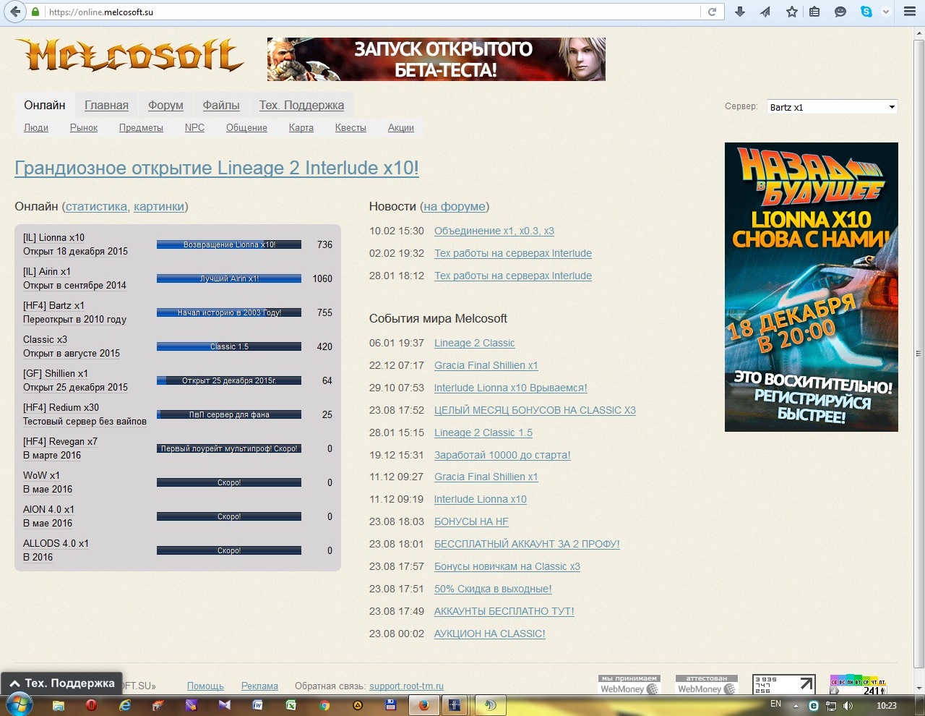Open the Предметы submenu
The image size is (925, 716).
pyautogui.click(x=141, y=128)
